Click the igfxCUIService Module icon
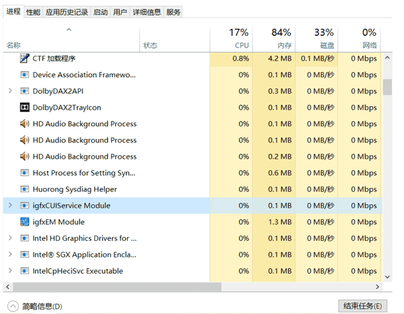The image size is (404, 314). pos(25,205)
